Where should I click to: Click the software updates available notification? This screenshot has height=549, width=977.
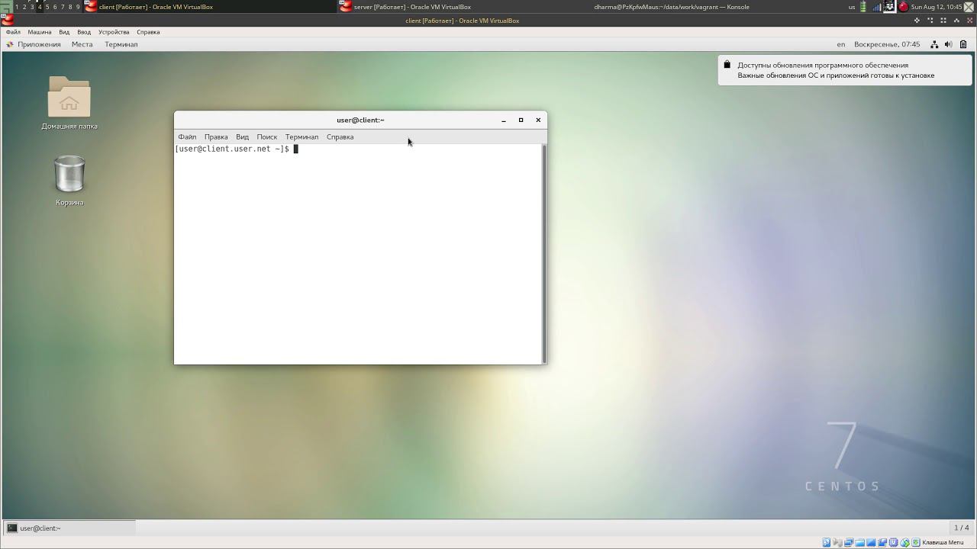pyautogui.click(x=845, y=70)
